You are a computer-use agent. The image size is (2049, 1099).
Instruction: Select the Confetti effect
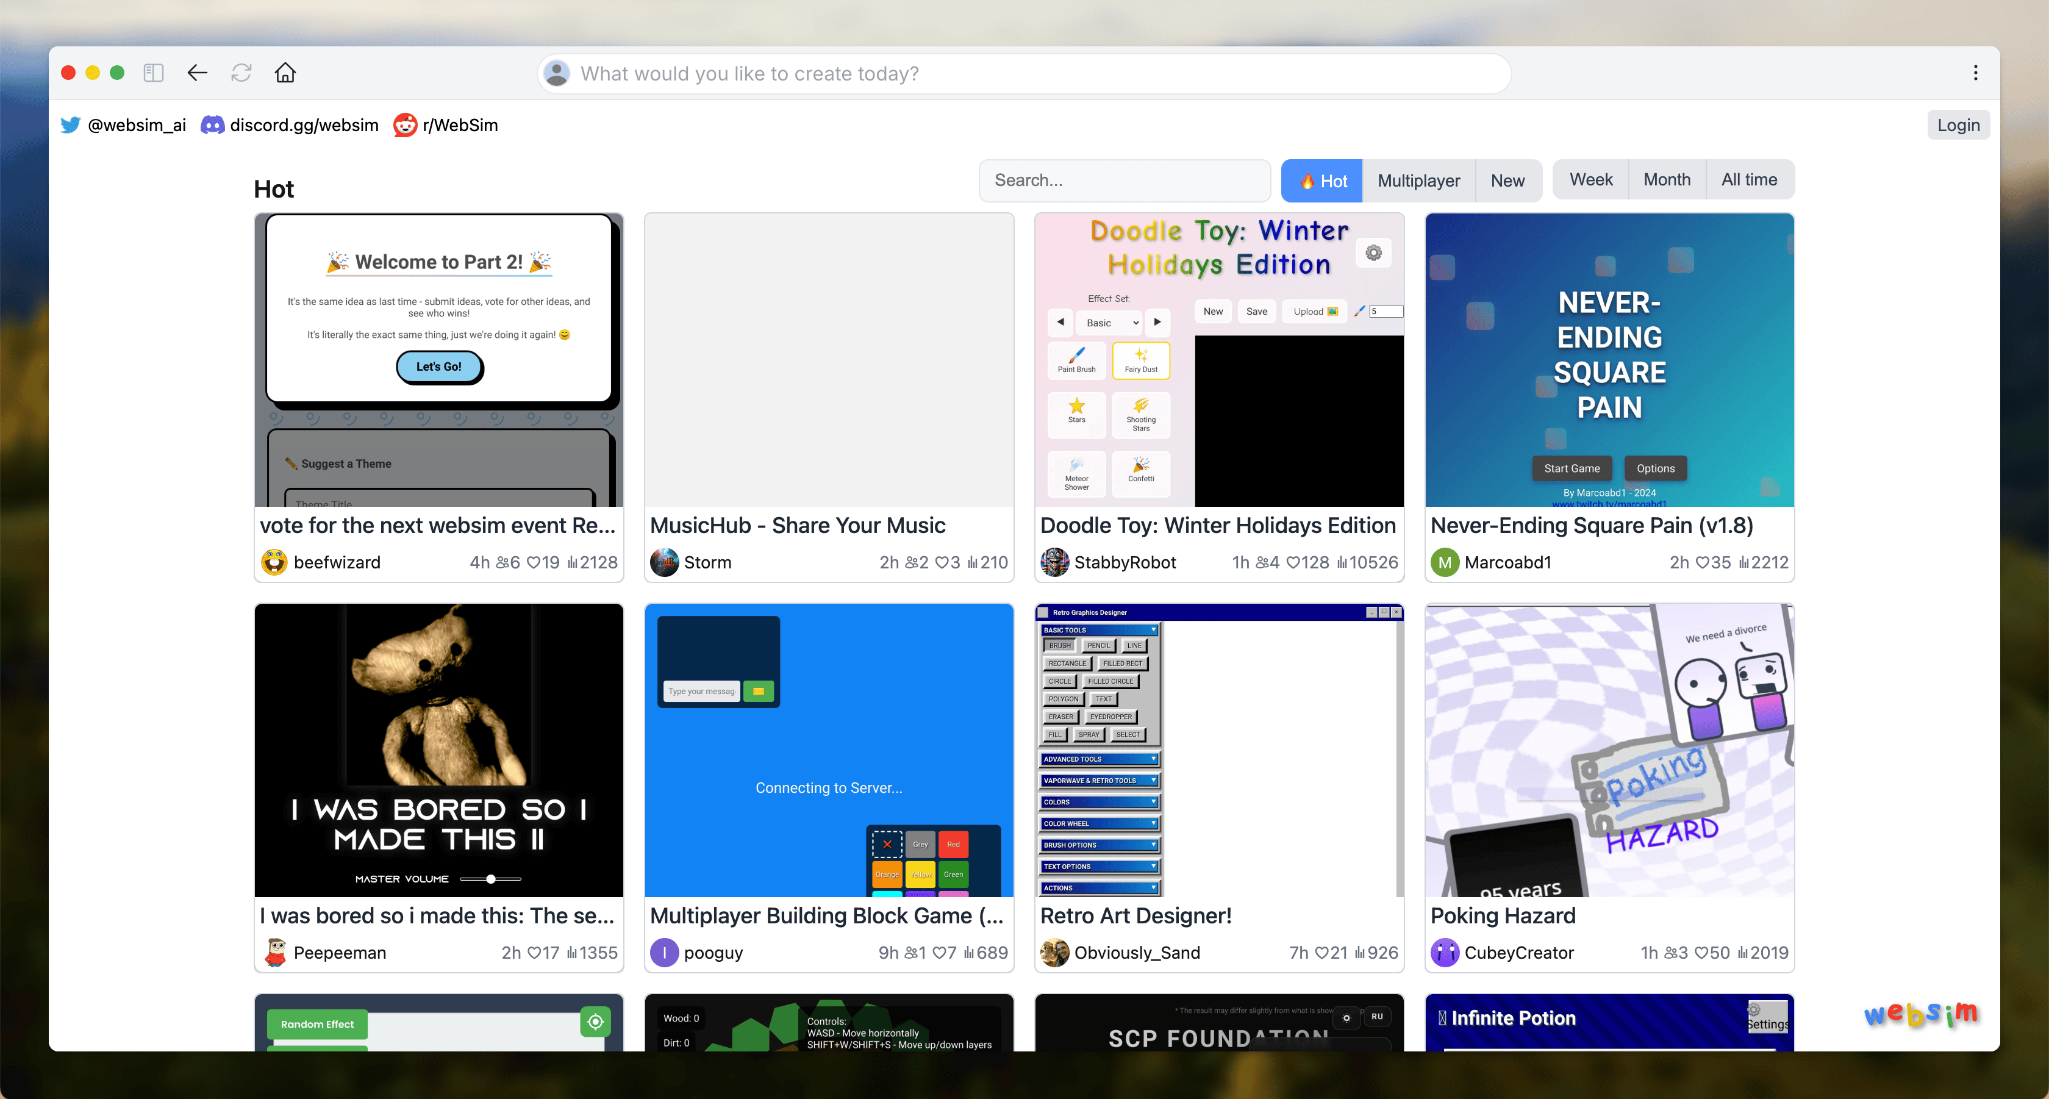tap(1140, 473)
